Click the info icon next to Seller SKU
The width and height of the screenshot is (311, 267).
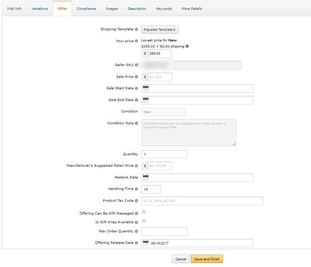[136, 65]
